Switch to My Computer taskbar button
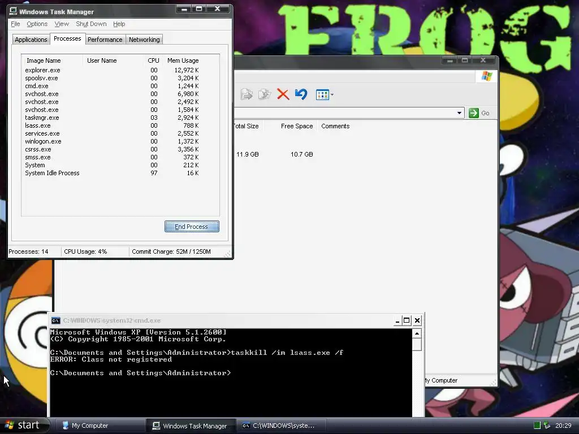Viewport: 579px width, 434px height. (100, 426)
